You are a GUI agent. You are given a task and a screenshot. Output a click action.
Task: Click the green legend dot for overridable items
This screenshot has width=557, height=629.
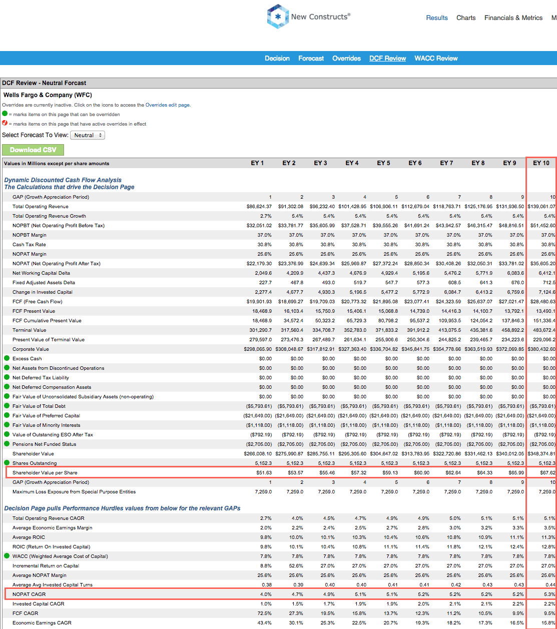click(x=5, y=114)
